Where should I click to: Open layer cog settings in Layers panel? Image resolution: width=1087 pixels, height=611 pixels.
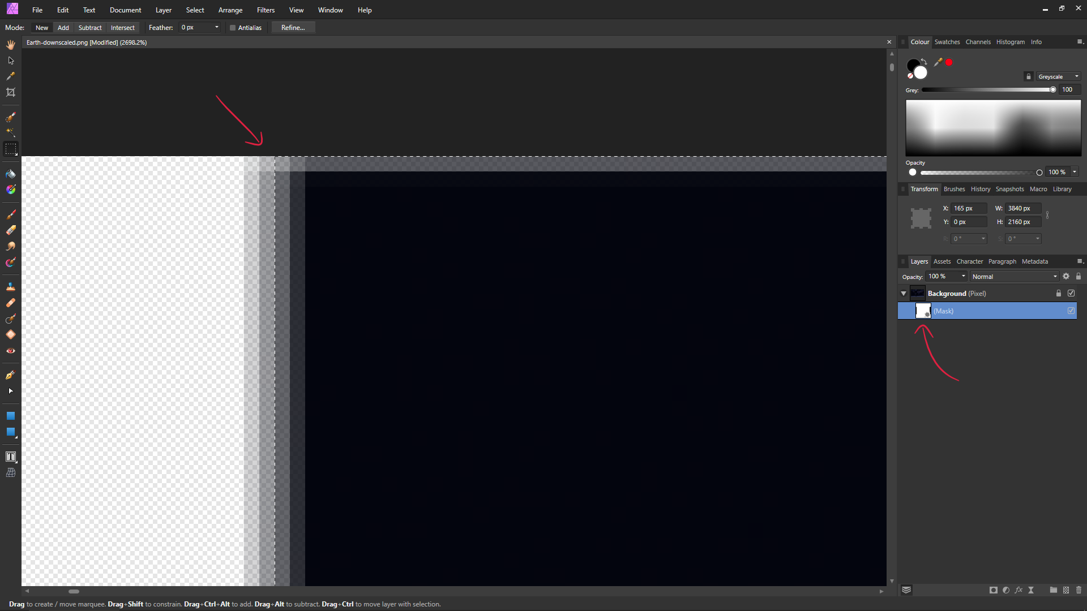(x=1066, y=277)
